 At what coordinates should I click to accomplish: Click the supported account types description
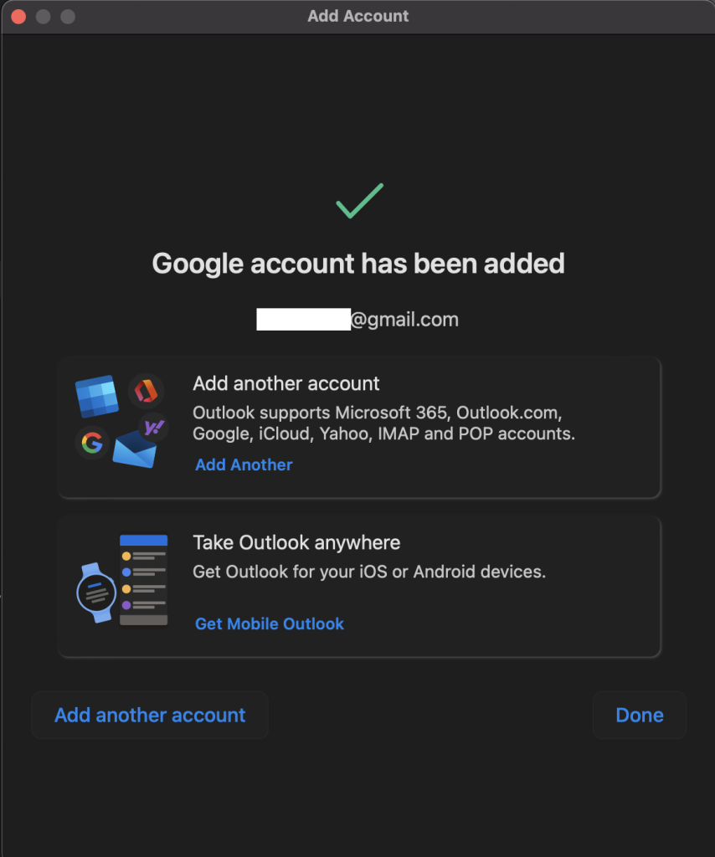pos(383,423)
